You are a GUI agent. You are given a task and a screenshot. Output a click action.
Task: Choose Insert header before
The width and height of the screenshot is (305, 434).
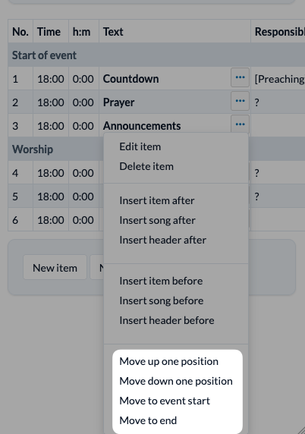pyautogui.click(x=167, y=320)
